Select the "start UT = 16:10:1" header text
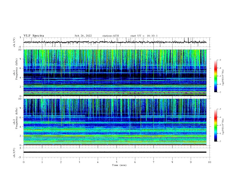 coord(144,36)
